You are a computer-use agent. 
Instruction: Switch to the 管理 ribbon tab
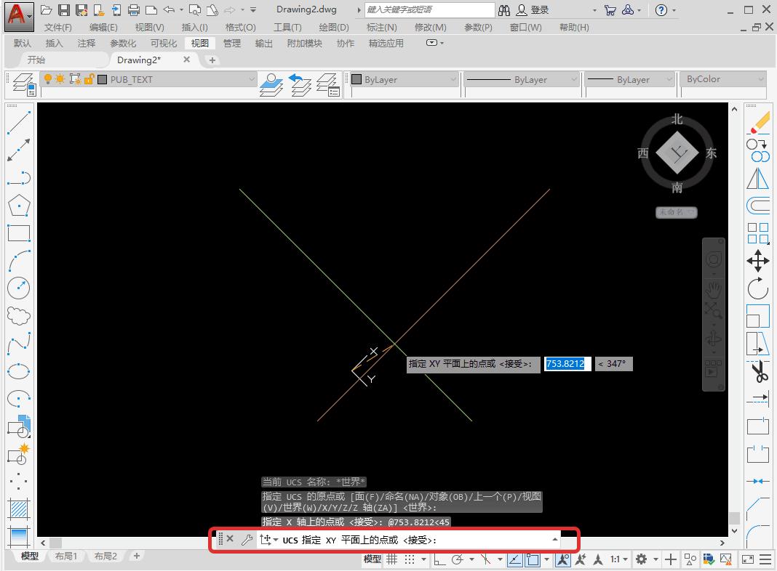pos(232,43)
